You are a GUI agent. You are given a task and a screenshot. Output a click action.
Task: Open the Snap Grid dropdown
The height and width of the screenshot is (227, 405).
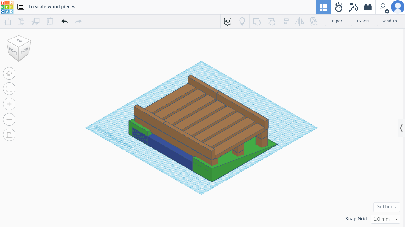(x=385, y=219)
